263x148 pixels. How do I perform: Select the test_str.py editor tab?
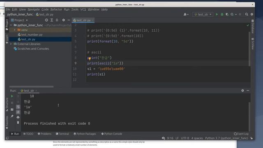[x=83, y=20]
